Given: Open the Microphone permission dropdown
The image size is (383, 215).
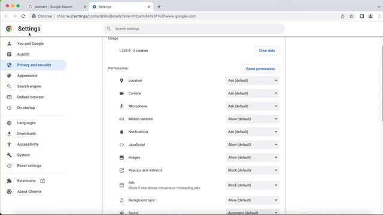Looking at the screenshot, I should click(253, 106).
